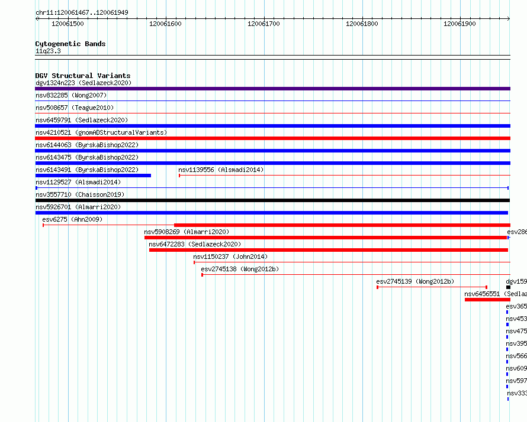Image resolution: width=527 pixels, height=422 pixels.
Task: Click the chr11:120061467..120061949 region label
Action: [x=82, y=12]
